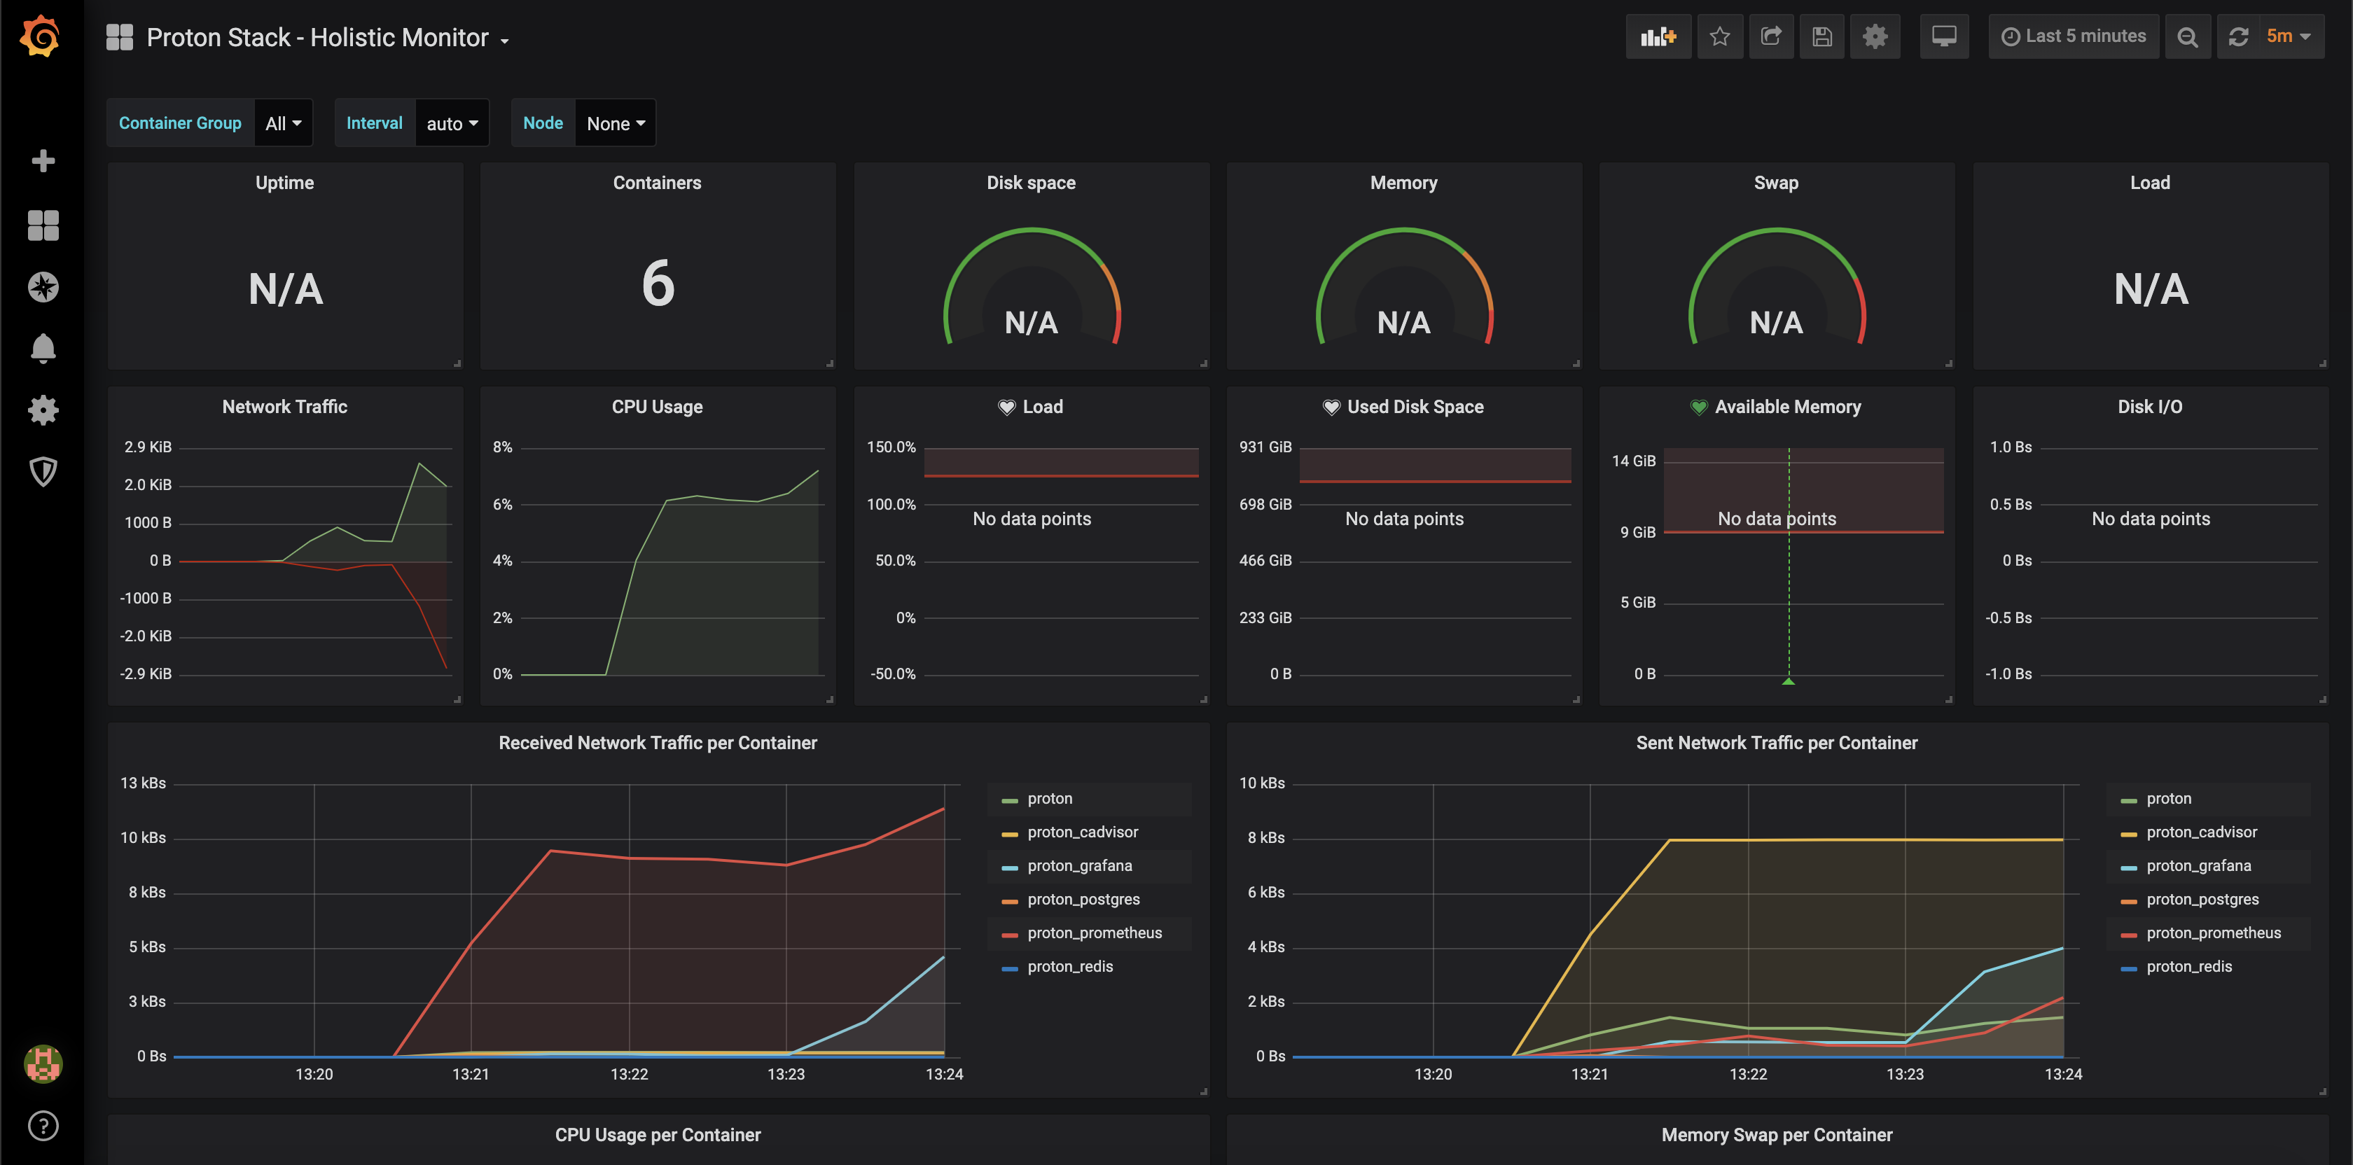The height and width of the screenshot is (1165, 2353).
Task: Open CPU Usage per Container panel menu
Action: pos(658,1135)
